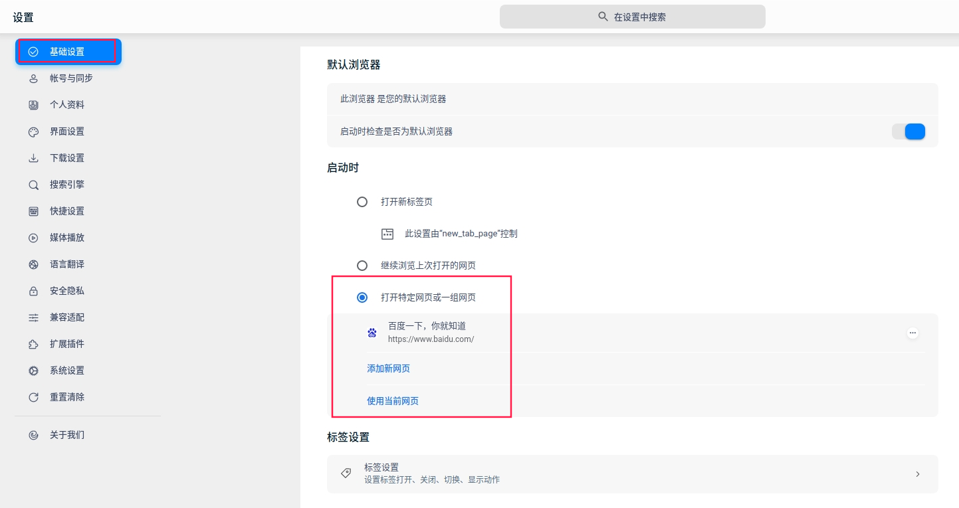Toggle 启动时检查是否为默认浏览器 switch
959x508 pixels.
(908, 131)
